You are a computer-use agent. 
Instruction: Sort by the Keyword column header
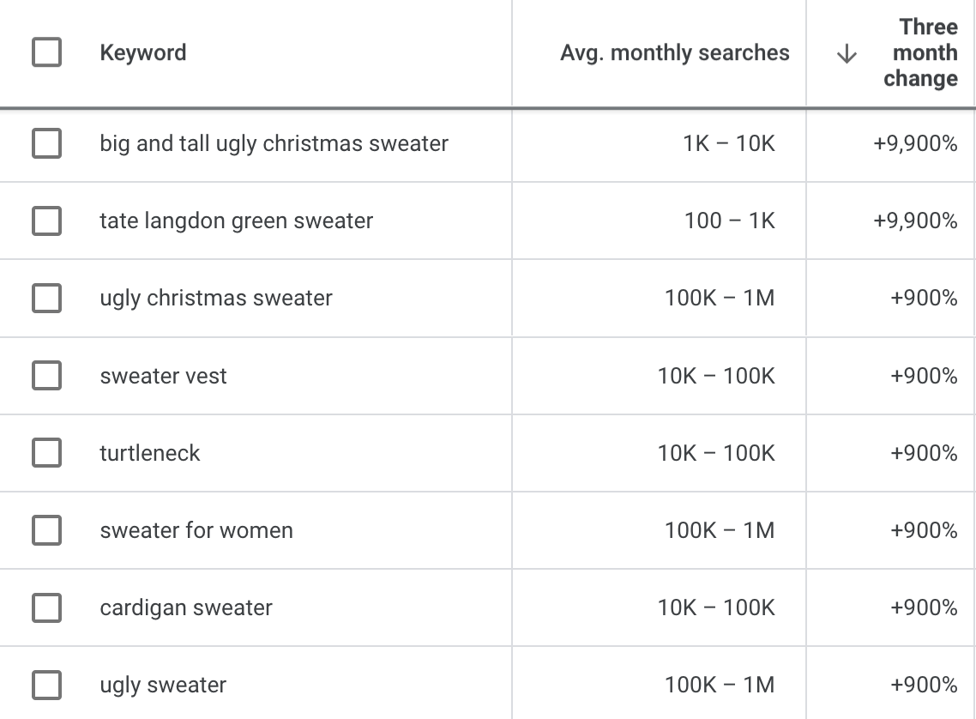[x=143, y=52]
